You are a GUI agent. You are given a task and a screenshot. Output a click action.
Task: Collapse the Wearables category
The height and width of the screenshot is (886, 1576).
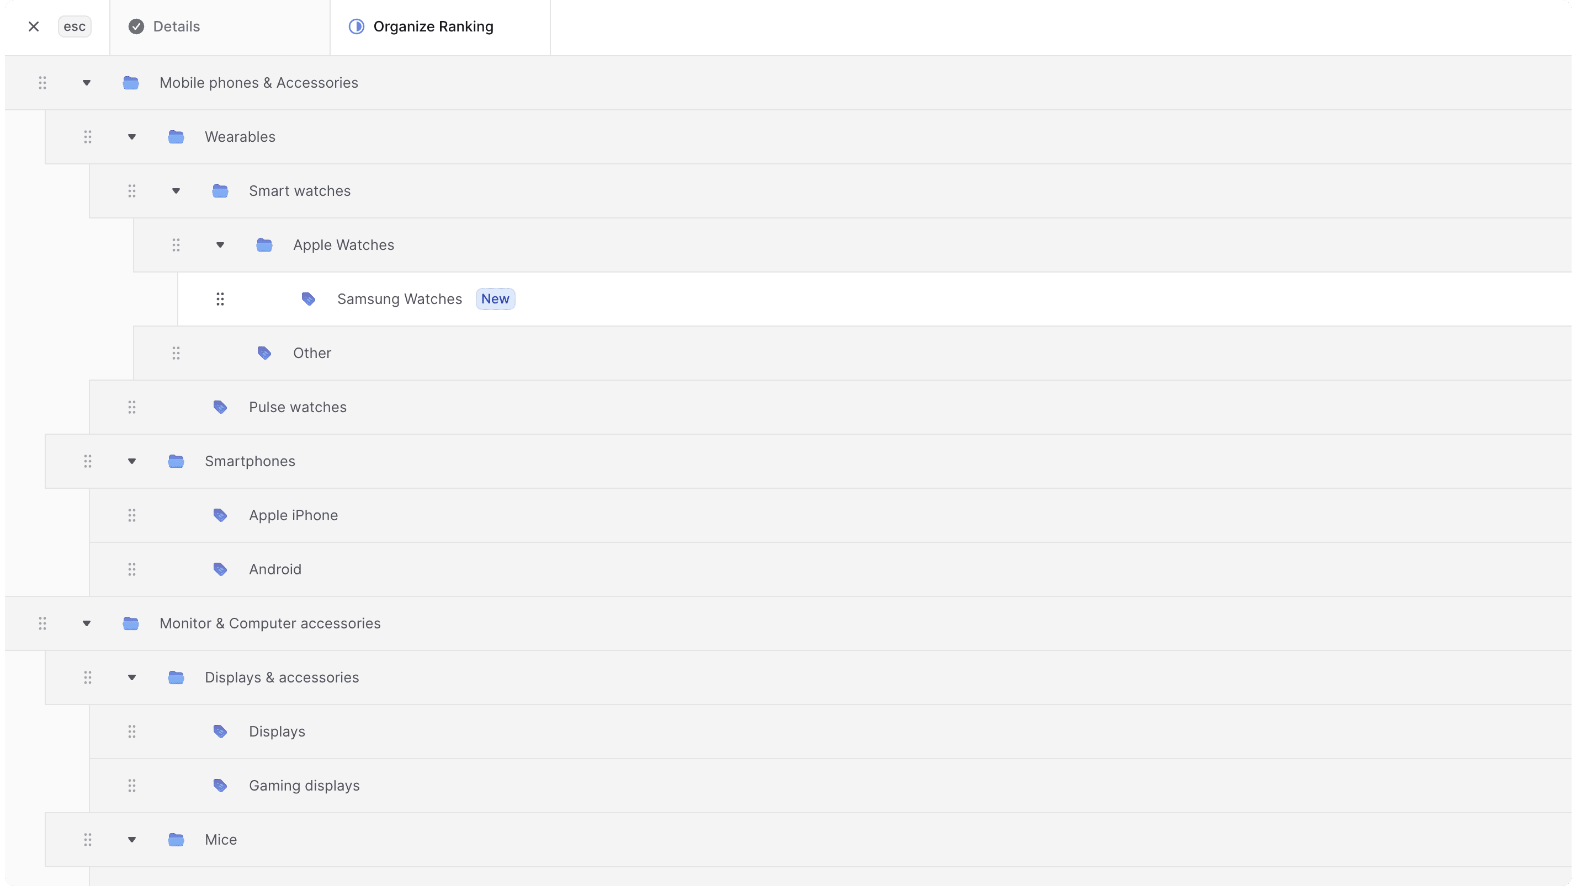pyautogui.click(x=131, y=137)
